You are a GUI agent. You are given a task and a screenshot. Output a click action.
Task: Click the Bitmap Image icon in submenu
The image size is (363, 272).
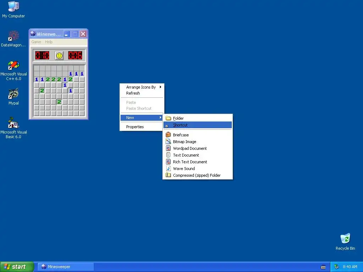pyautogui.click(x=168, y=142)
